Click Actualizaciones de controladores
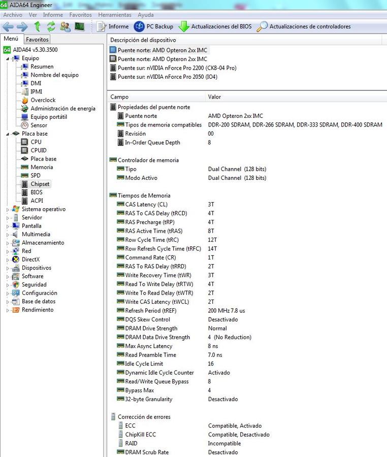Viewport: 387px width, 457px height. pos(304,26)
